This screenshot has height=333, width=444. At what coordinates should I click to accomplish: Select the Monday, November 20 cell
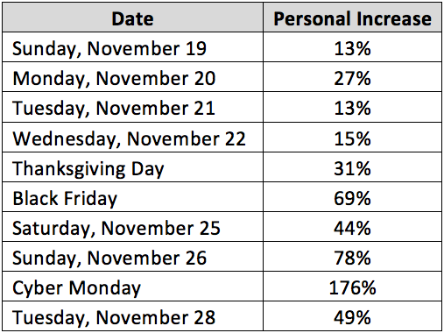point(132,77)
